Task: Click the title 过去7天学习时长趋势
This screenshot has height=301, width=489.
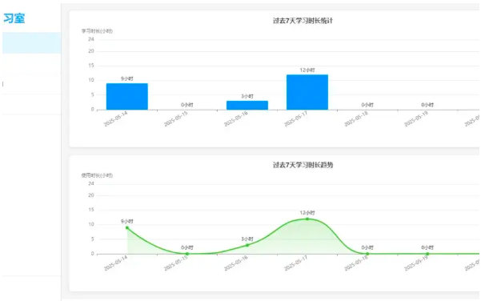Action: [x=303, y=165]
